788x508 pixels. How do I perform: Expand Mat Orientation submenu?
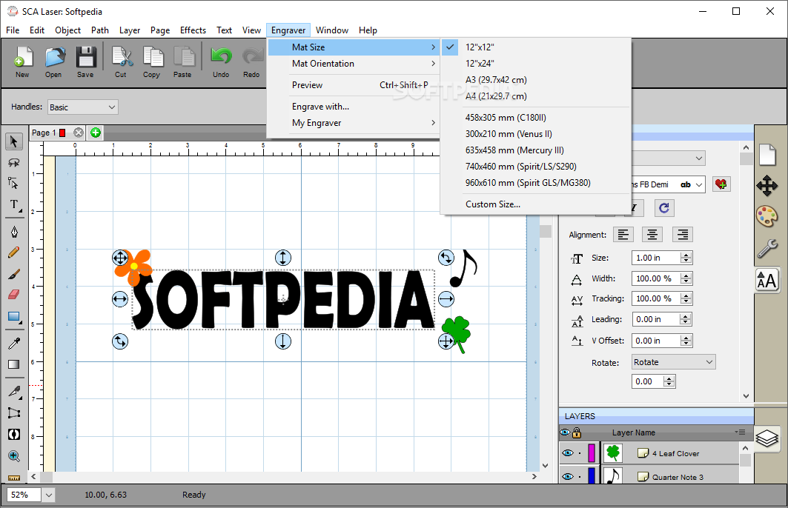coord(354,64)
